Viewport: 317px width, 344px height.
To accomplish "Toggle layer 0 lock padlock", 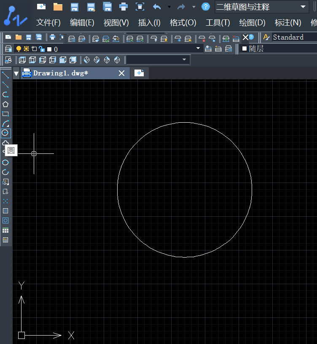I will (x=42, y=49).
